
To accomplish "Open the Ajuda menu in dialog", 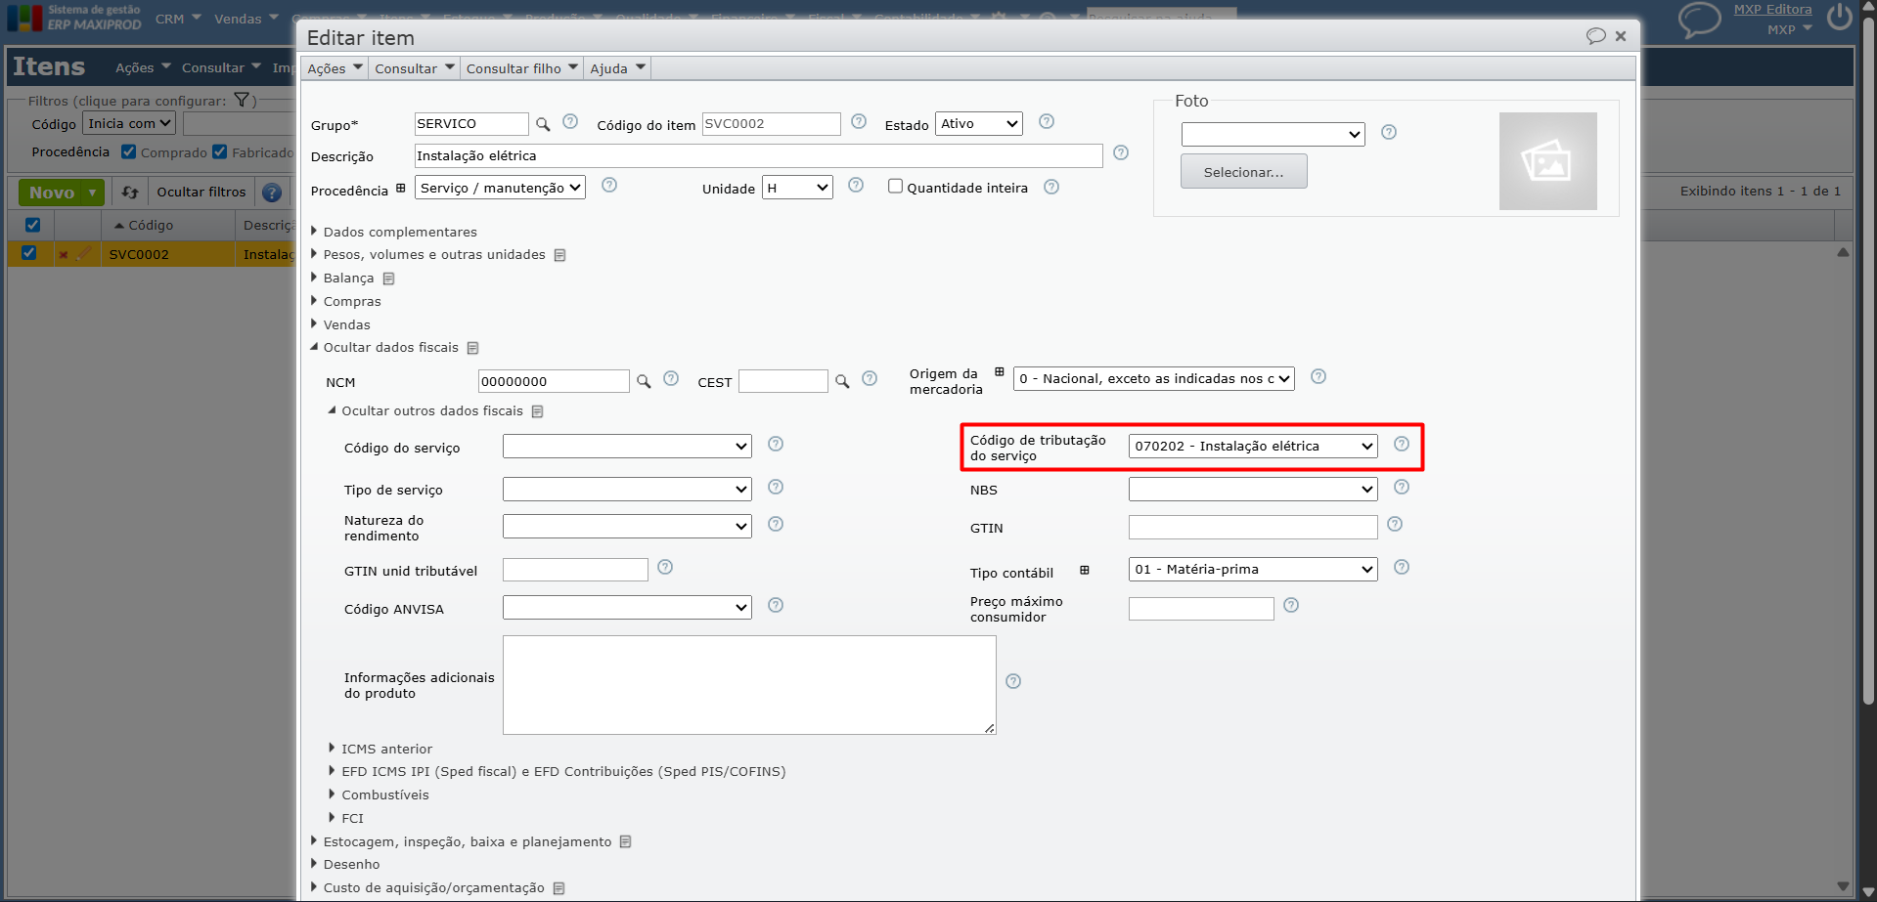I will pos(617,68).
